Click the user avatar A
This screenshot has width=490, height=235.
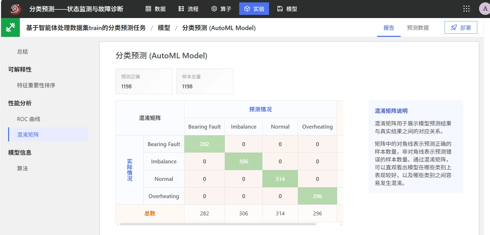point(485,9)
